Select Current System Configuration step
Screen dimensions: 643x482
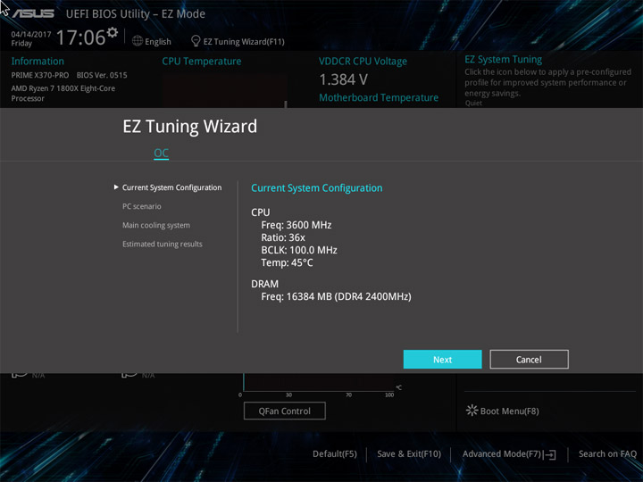point(171,187)
